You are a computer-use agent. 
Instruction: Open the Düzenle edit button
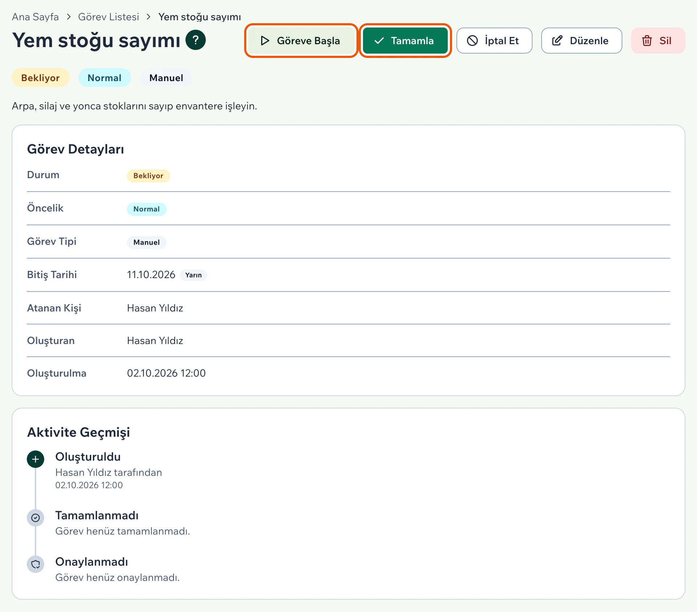tap(581, 41)
